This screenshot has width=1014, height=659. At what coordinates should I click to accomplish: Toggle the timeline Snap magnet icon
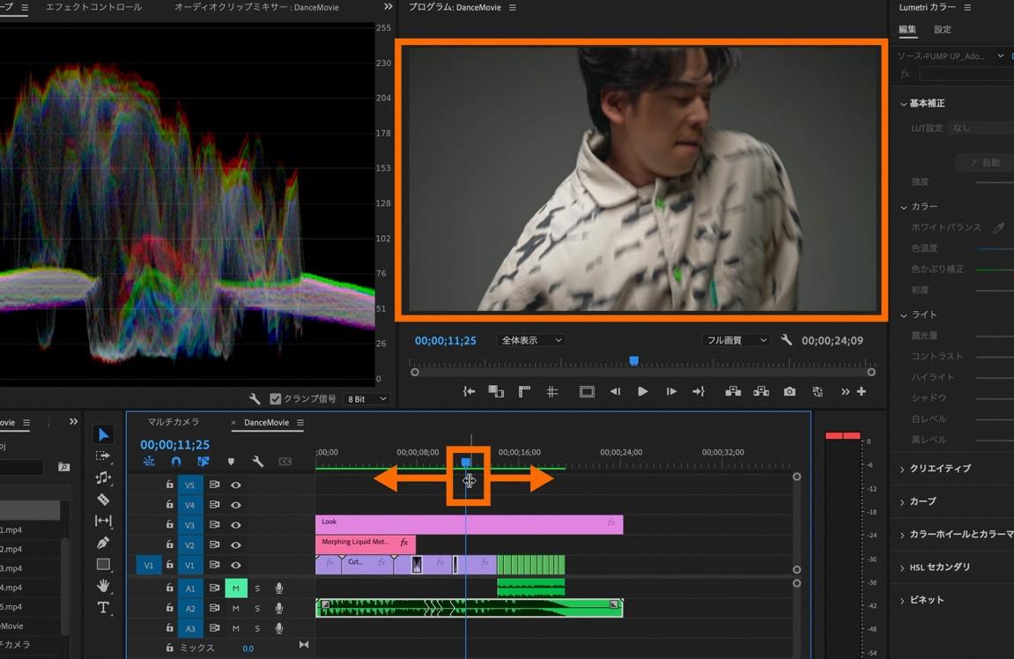tap(176, 462)
